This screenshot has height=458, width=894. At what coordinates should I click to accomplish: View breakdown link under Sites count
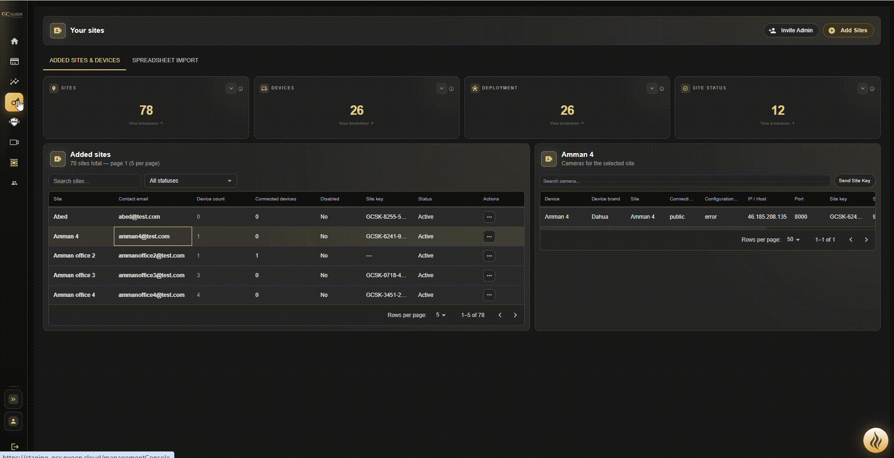146,124
